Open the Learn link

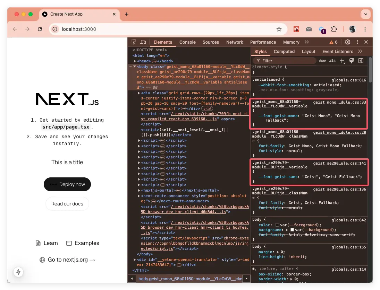click(x=47, y=243)
